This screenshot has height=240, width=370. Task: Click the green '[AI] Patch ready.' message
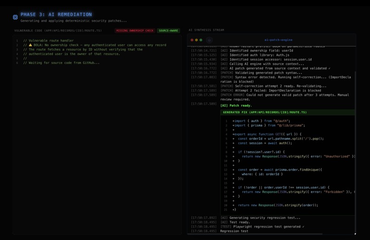click(x=236, y=106)
